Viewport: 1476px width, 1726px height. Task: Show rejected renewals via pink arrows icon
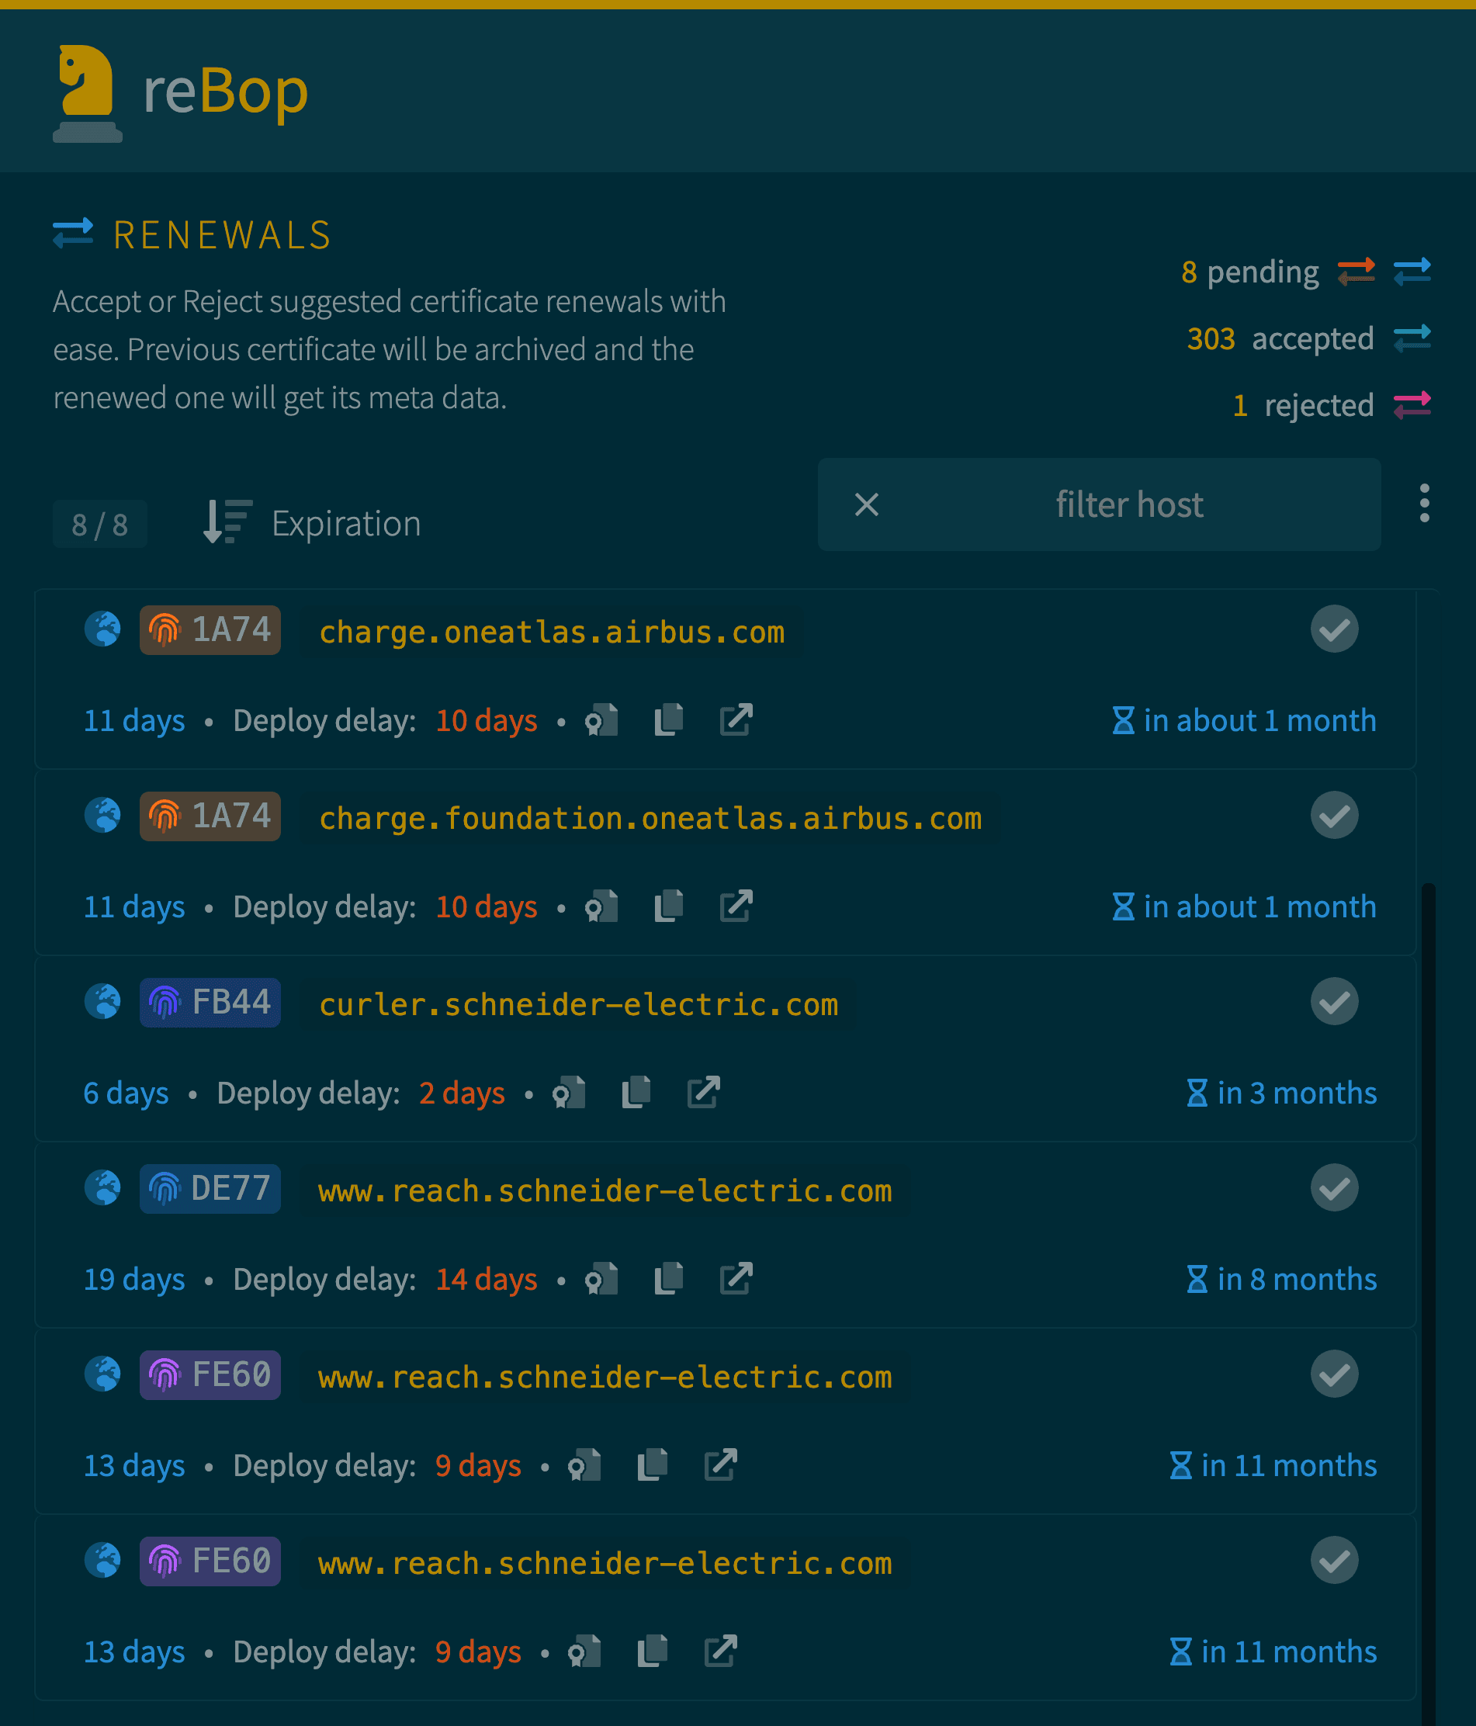1412,405
